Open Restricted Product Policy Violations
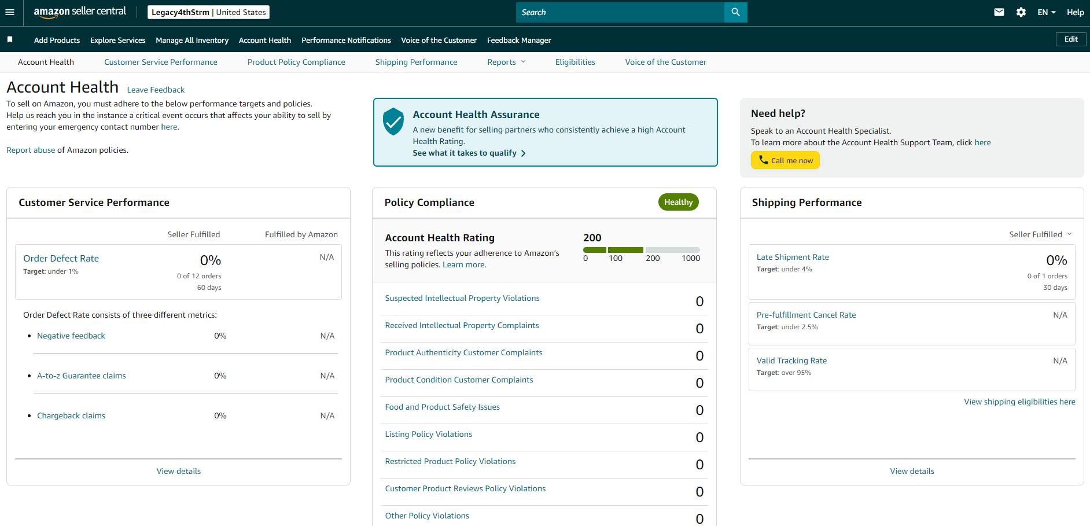This screenshot has height=526, width=1090. pyautogui.click(x=450, y=461)
